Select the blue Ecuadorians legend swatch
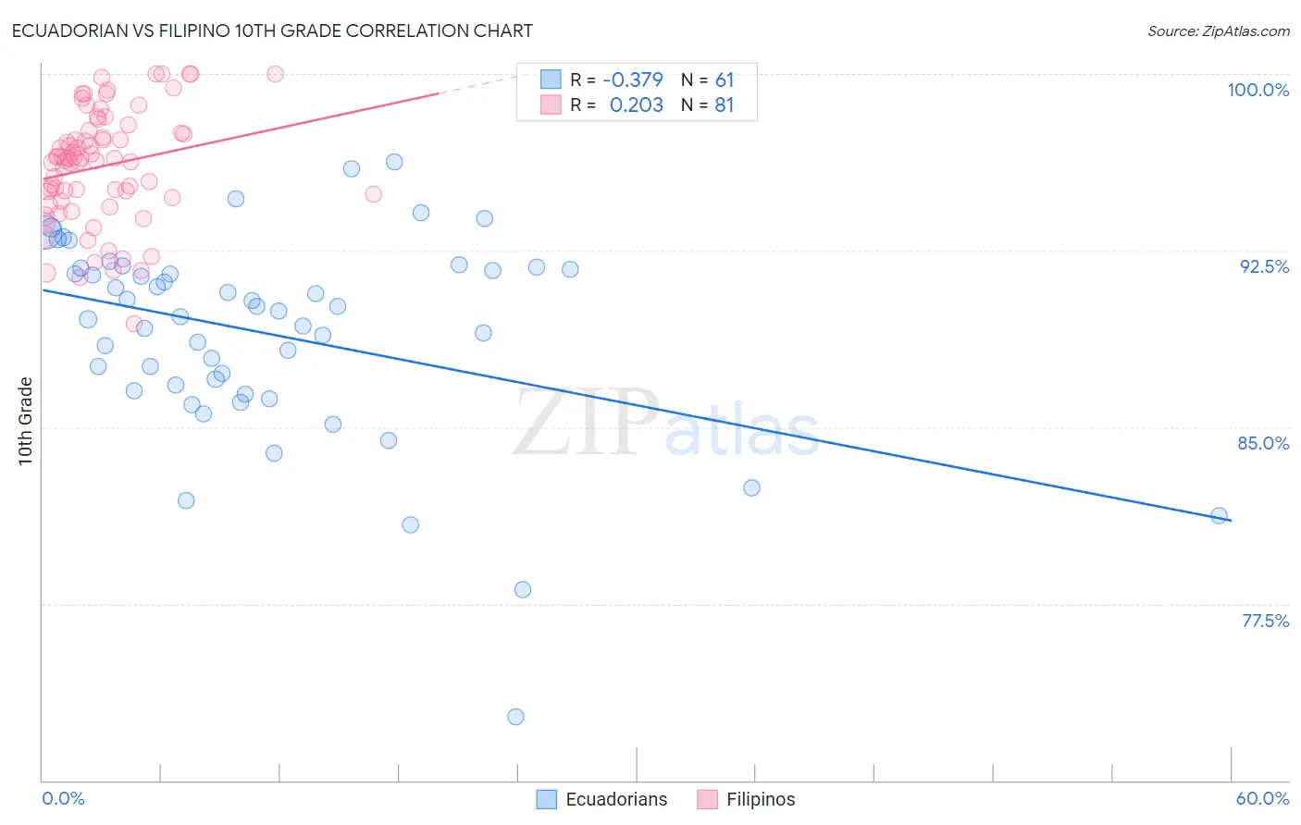The height and width of the screenshot is (825, 1301). pos(547,799)
